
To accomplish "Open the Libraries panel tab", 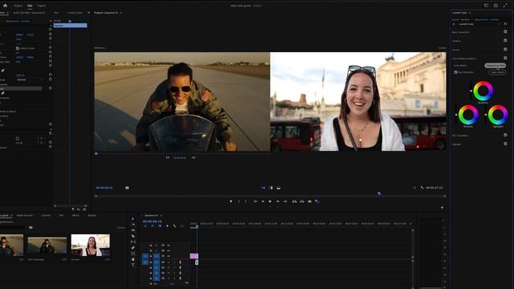I will (x=46, y=215).
